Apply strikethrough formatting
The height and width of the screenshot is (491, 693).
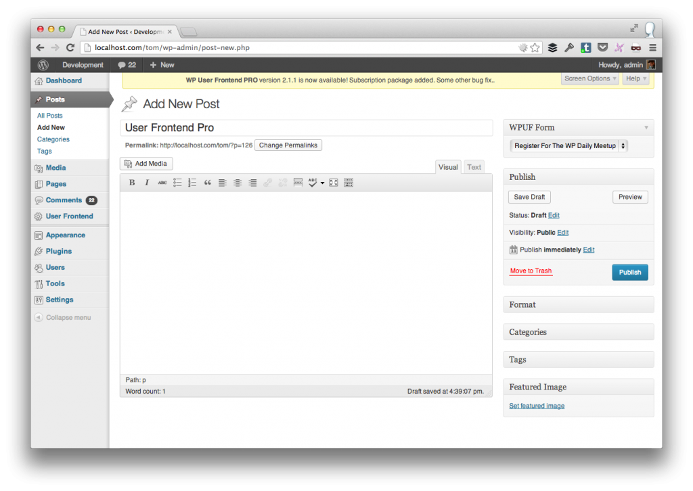point(162,183)
